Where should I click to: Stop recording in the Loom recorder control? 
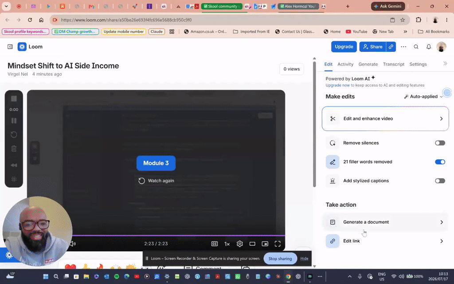(x=14, y=99)
